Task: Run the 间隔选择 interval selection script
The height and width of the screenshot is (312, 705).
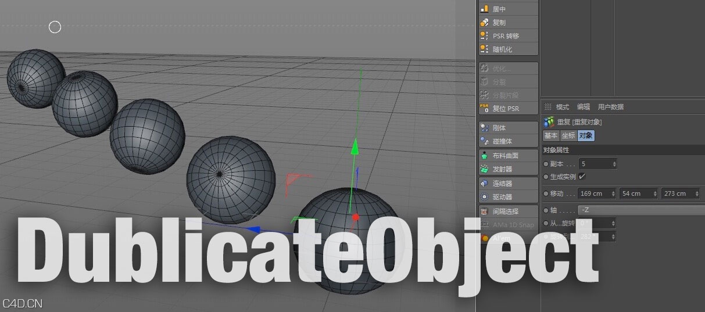Action: (508, 211)
